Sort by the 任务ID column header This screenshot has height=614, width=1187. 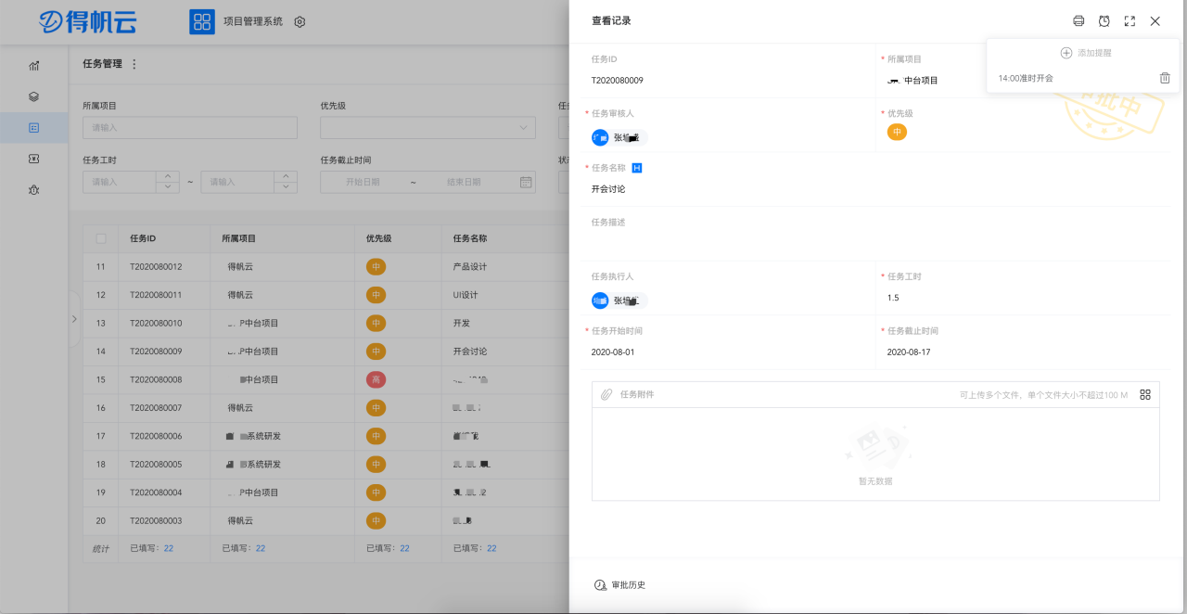143,238
